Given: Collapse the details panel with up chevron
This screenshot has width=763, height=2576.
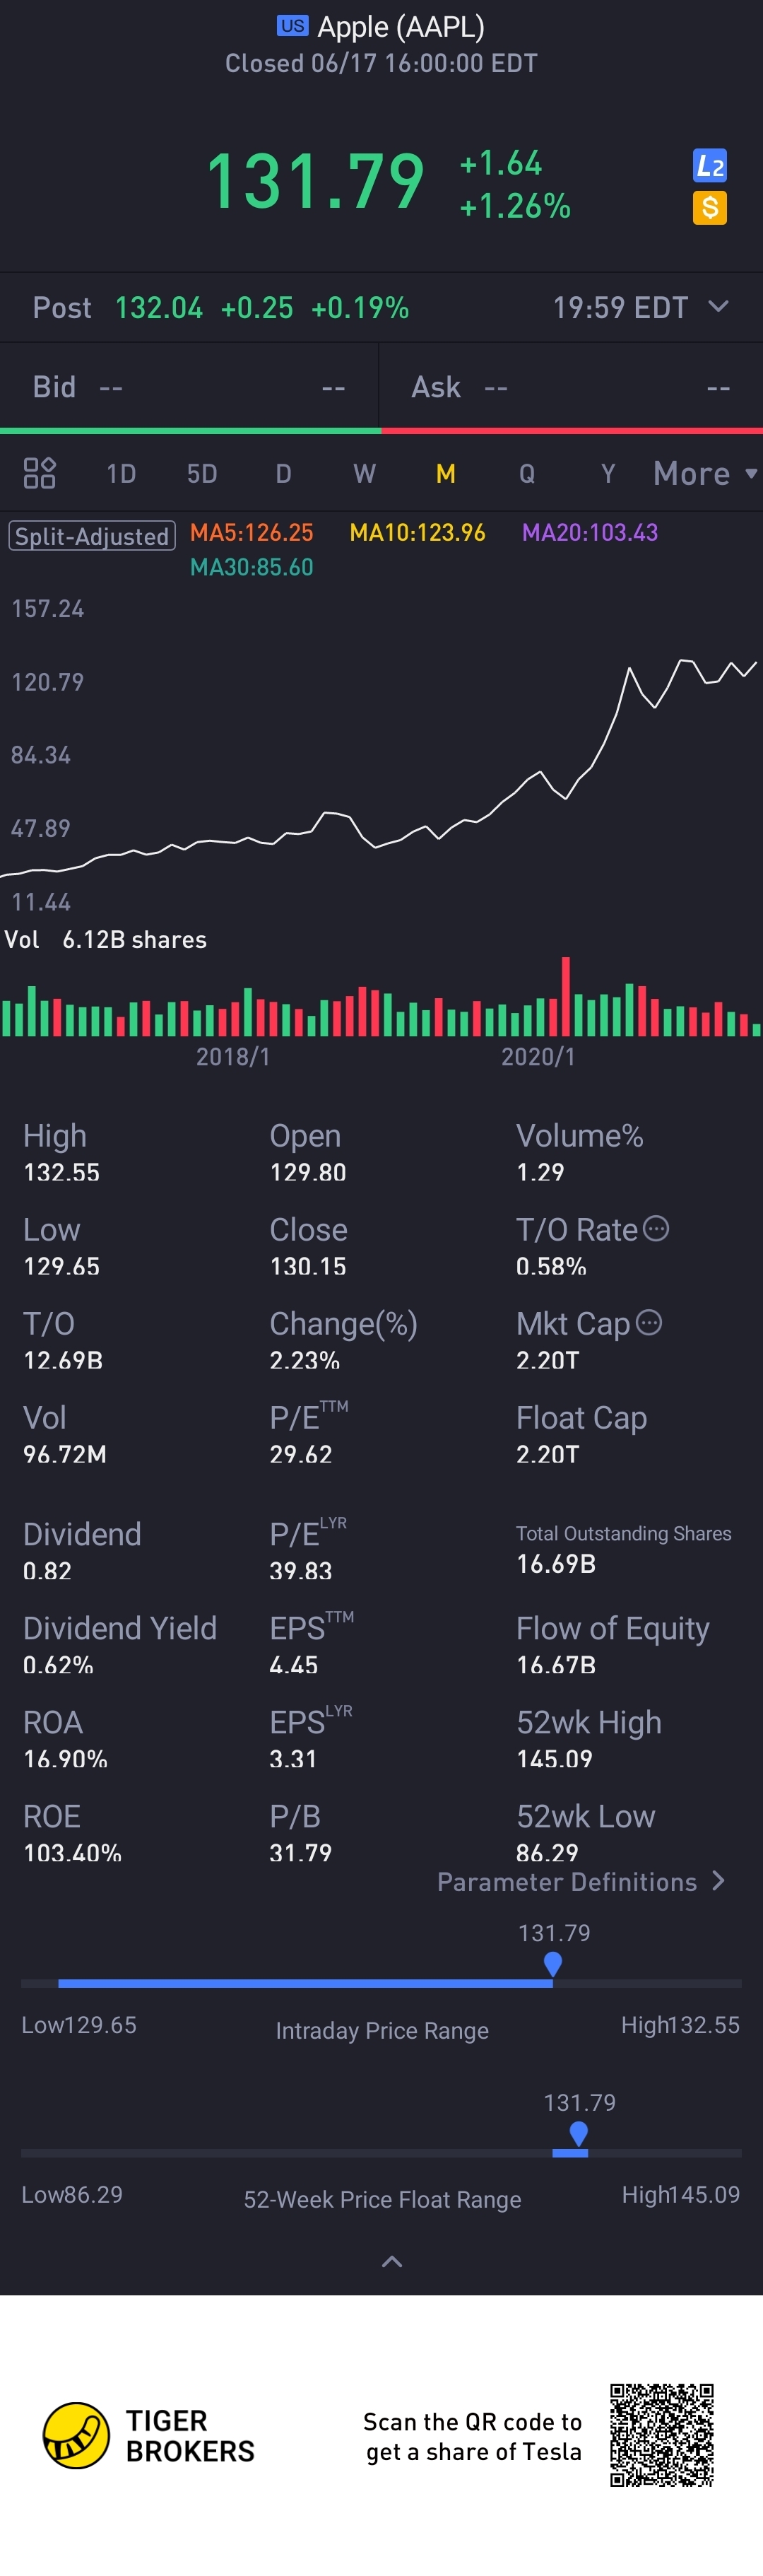Looking at the screenshot, I should click(392, 2261).
